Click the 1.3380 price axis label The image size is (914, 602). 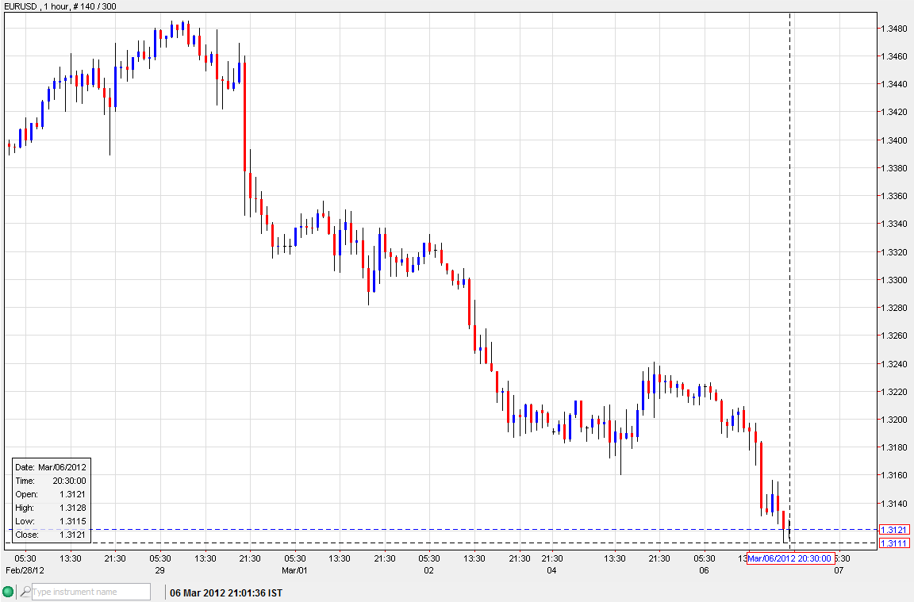tap(894, 168)
